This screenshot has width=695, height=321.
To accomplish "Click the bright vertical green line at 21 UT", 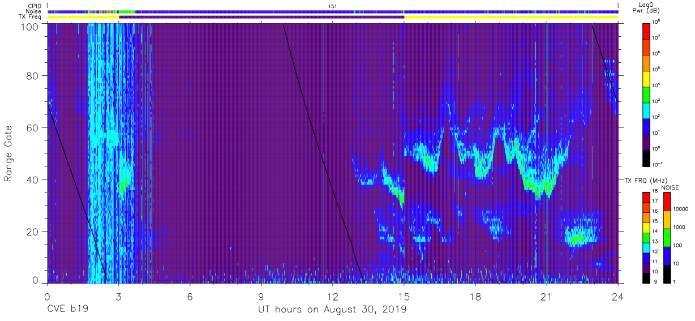I will point(547,153).
